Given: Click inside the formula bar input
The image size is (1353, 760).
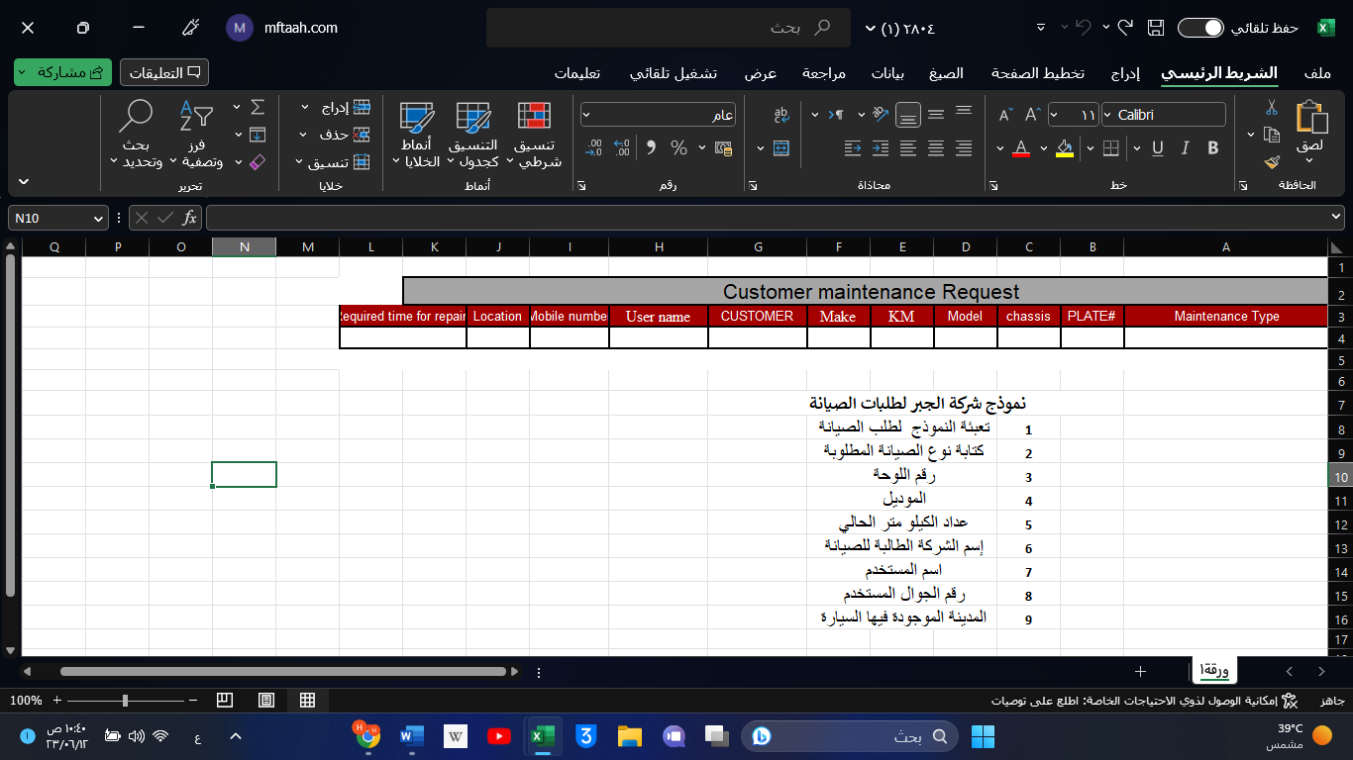Looking at the screenshot, I should 763,218.
